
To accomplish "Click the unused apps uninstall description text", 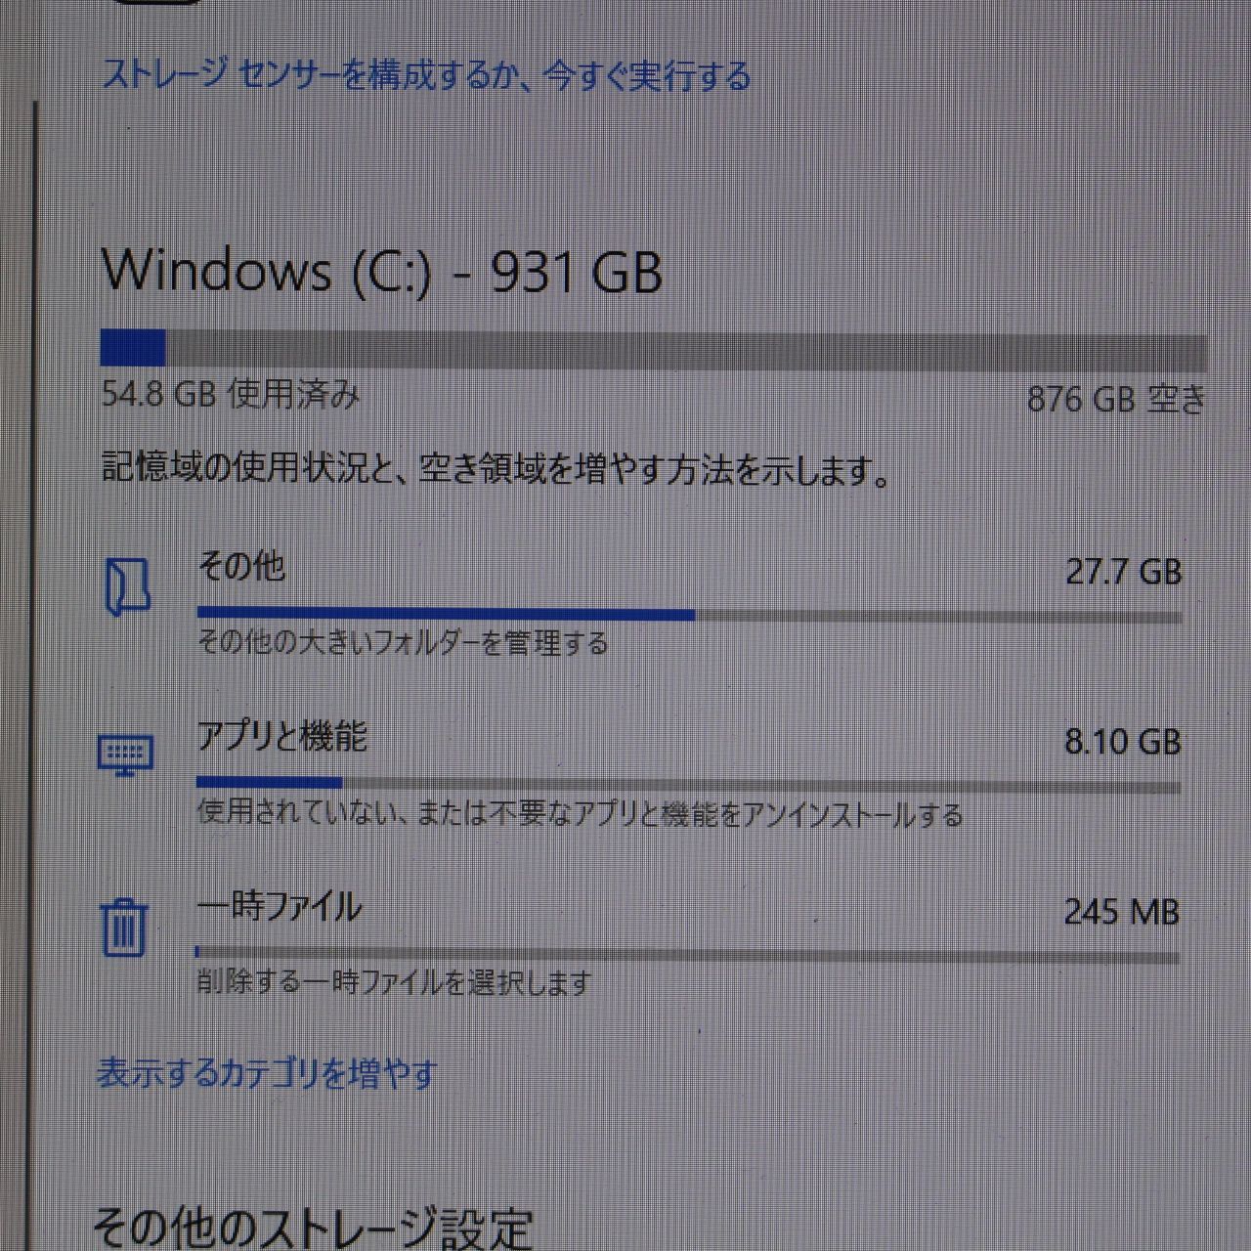I will pos(581,813).
